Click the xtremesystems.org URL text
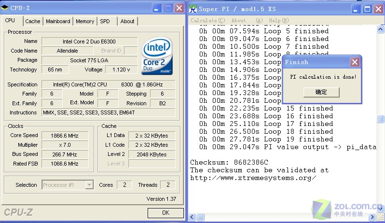The height and width of the screenshot is (223, 385). point(253,178)
